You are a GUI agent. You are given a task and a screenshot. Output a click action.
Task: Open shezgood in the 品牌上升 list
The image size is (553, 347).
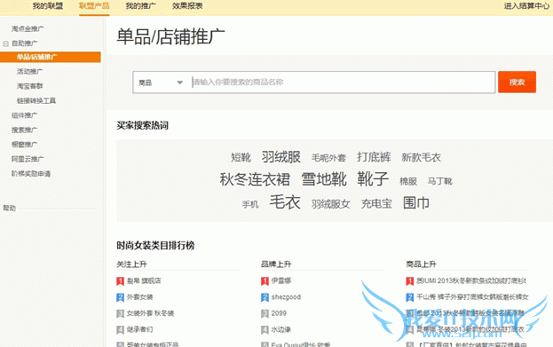286,297
